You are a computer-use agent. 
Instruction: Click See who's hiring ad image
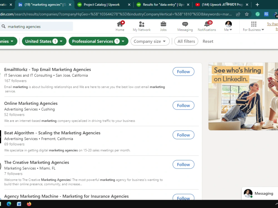[x=243, y=97]
